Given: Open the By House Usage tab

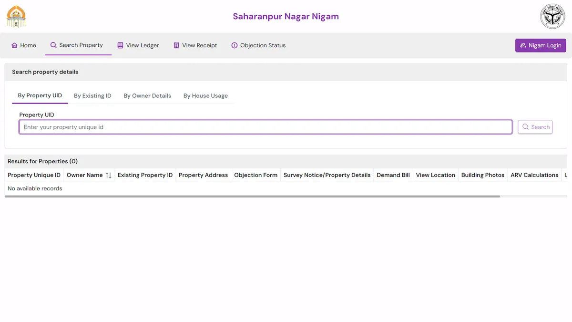Looking at the screenshot, I should click(x=205, y=96).
